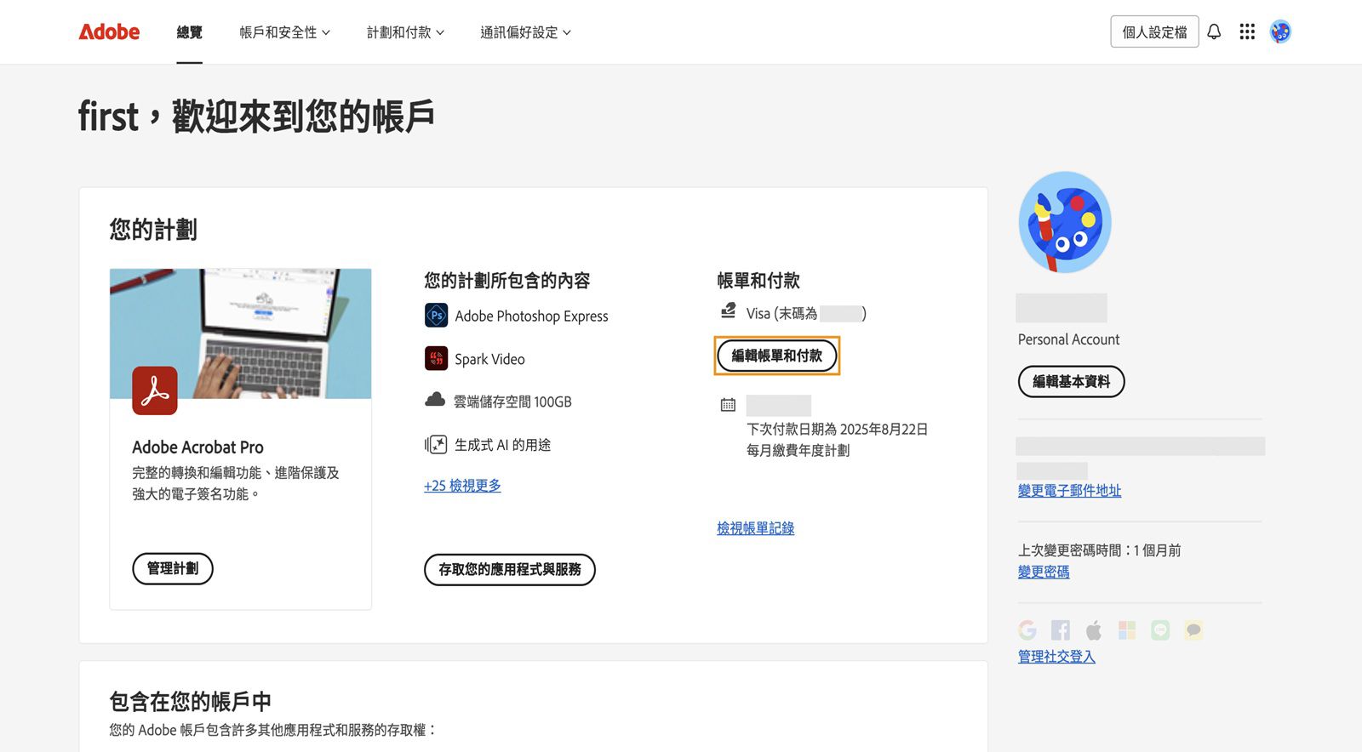This screenshot has width=1362, height=752.
Task: Click the Adobe Photoshop Express icon
Action: pyautogui.click(x=436, y=316)
